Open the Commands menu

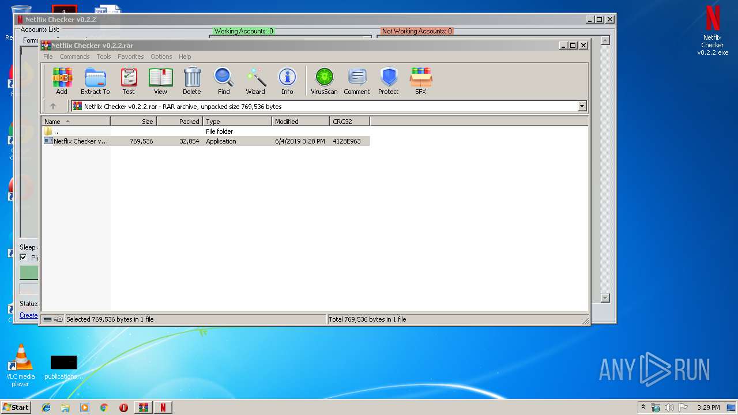pos(74,56)
